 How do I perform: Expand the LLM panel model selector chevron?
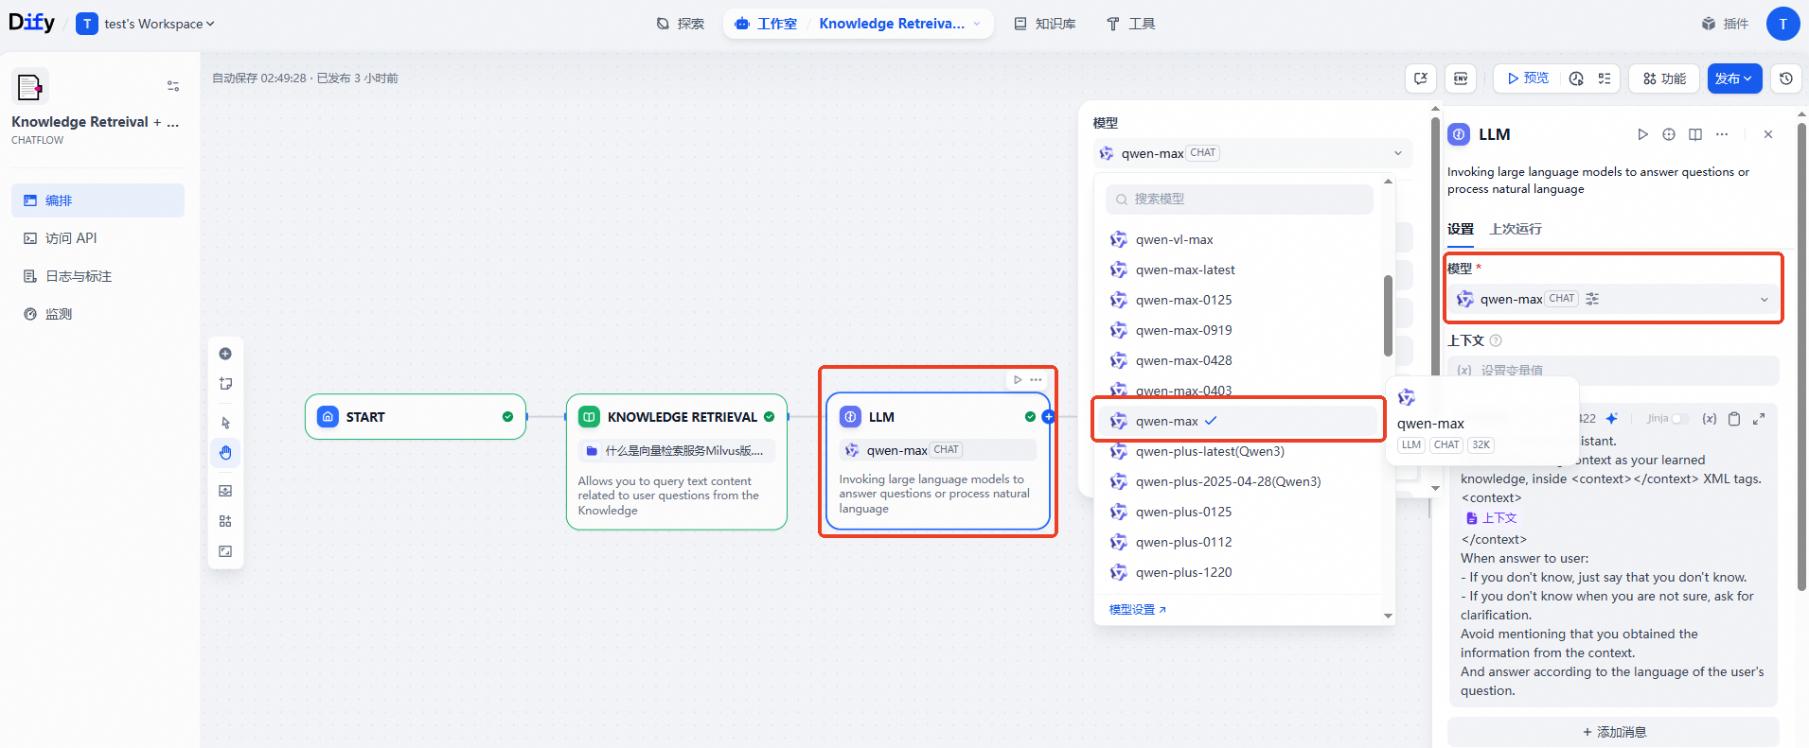(x=1765, y=300)
